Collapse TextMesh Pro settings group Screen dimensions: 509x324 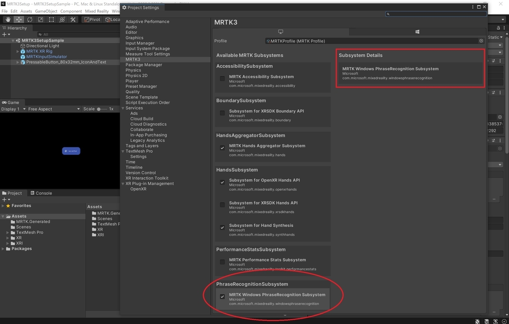pos(123,151)
